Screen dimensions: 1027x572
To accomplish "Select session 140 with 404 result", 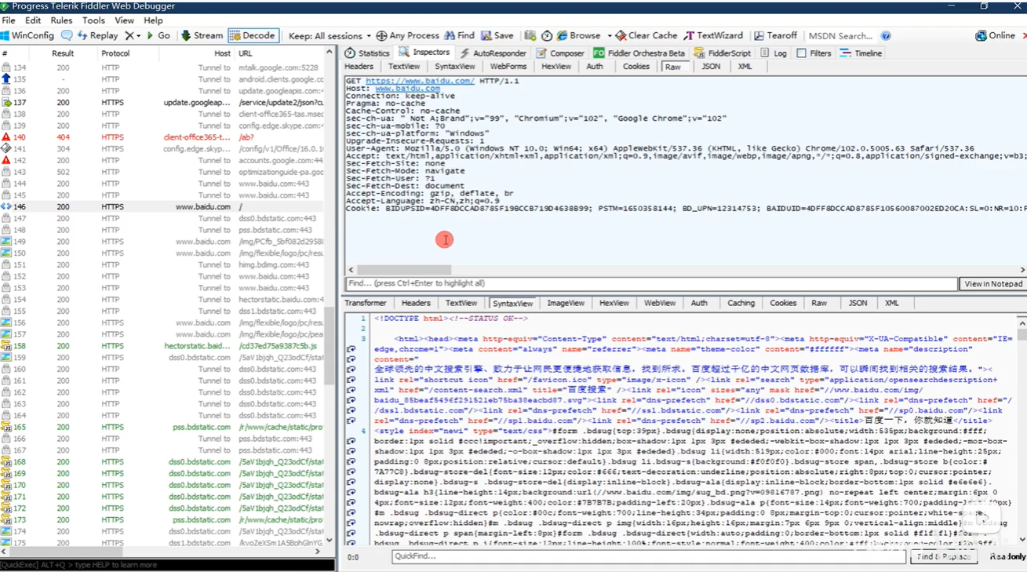I will point(162,137).
